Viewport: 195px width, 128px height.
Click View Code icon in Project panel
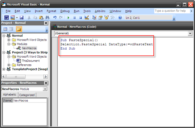(x=5, y=29)
